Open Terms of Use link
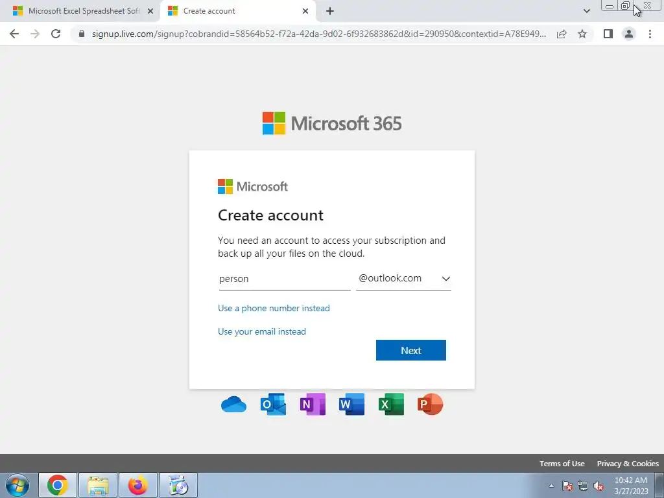The image size is (664, 498). tap(562, 463)
